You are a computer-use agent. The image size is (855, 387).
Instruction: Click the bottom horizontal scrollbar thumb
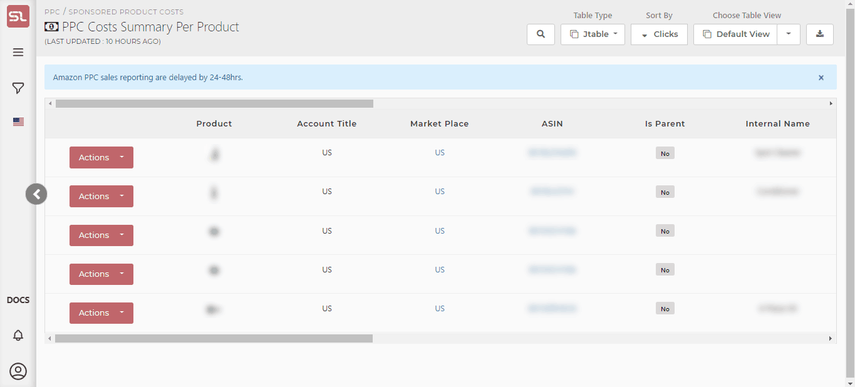[214, 338]
